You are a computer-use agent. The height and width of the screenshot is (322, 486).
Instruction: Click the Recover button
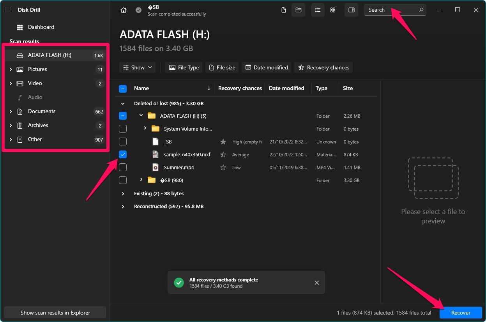point(461,313)
